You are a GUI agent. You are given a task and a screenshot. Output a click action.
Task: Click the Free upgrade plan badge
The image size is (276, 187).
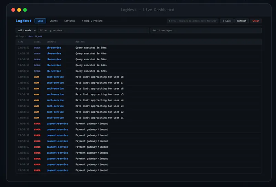point(193,21)
